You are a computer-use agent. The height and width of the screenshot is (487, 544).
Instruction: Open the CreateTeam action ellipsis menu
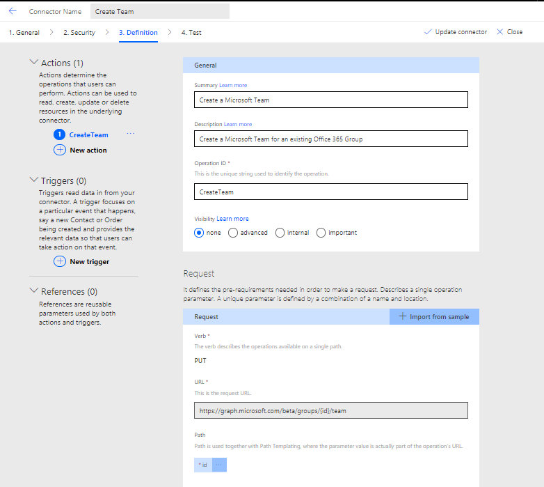(131, 134)
